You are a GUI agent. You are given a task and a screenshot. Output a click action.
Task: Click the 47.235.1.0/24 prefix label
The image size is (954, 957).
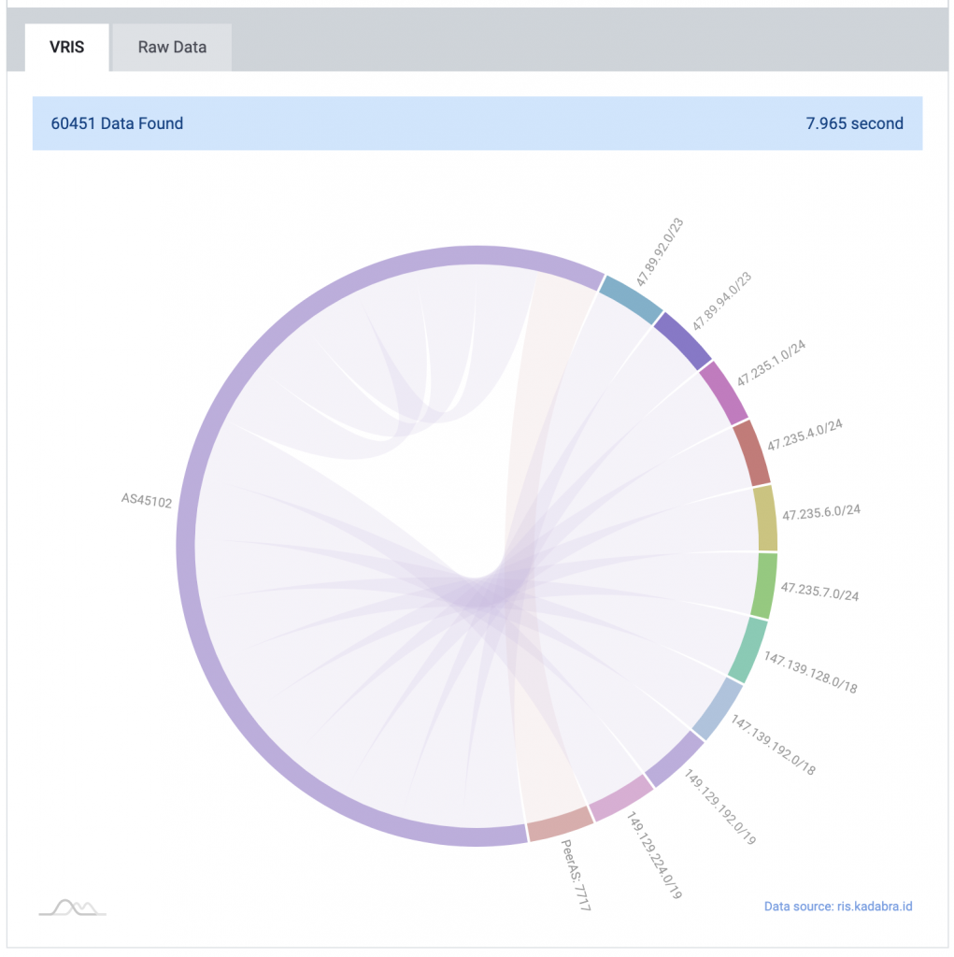pos(771,363)
